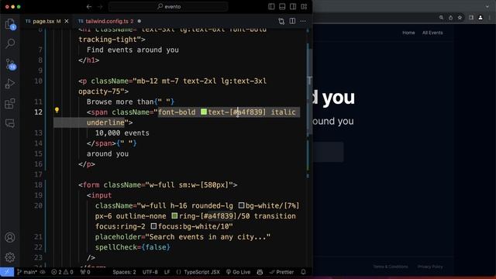Click the text-[#a4f839] color swatch on line 12
496x279 pixels.
click(x=204, y=112)
